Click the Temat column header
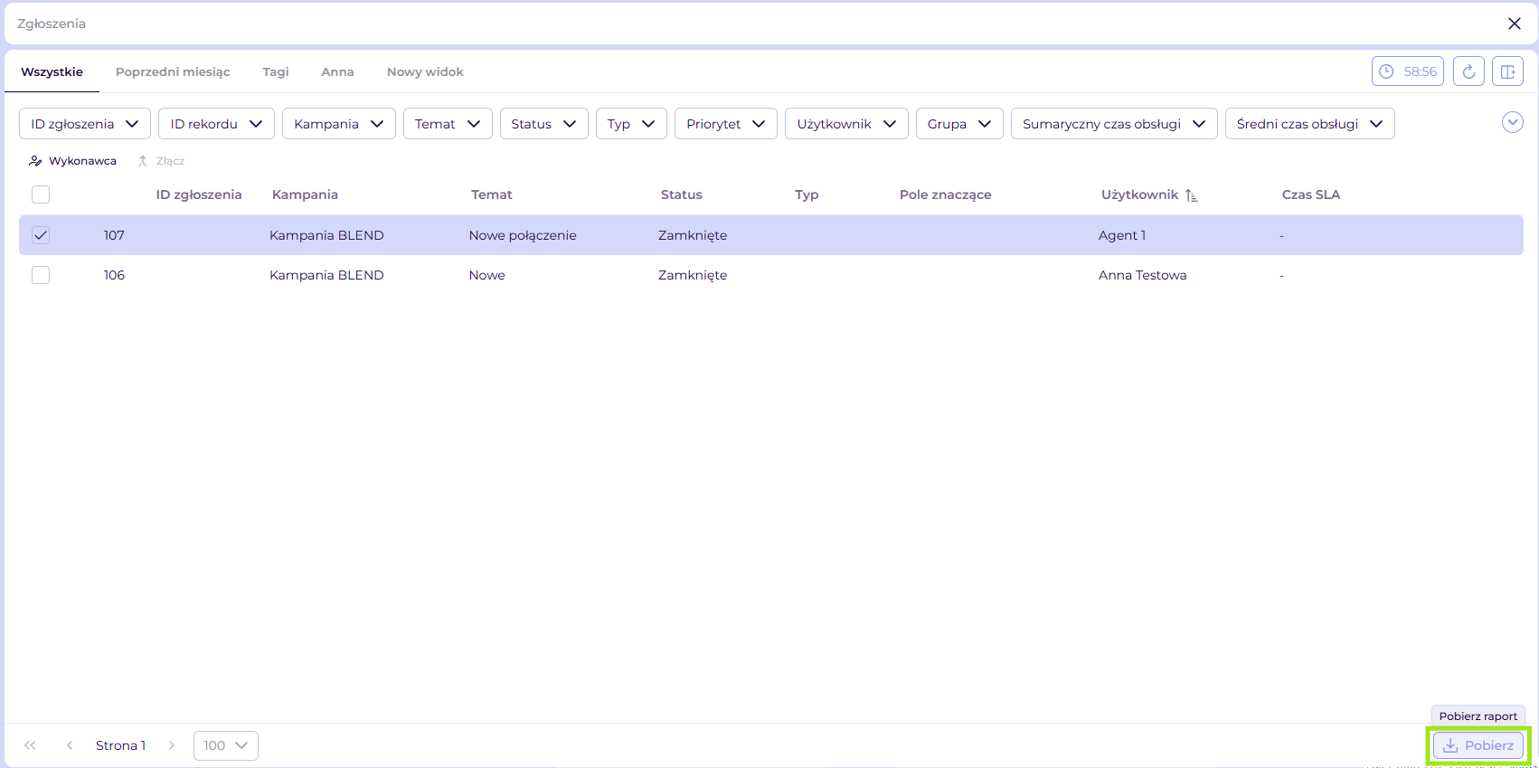The width and height of the screenshot is (1539, 768). (x=492, y=194)
